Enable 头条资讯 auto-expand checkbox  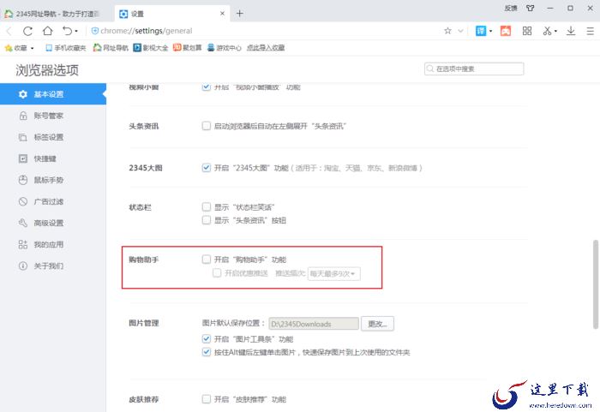[x=207, y=126]
